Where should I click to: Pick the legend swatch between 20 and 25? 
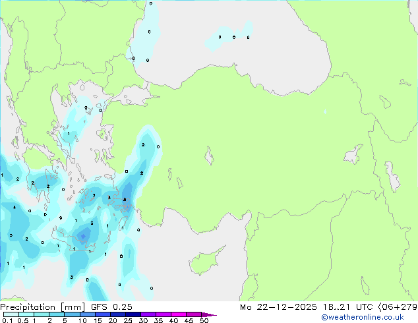click(x=117, y=314)
